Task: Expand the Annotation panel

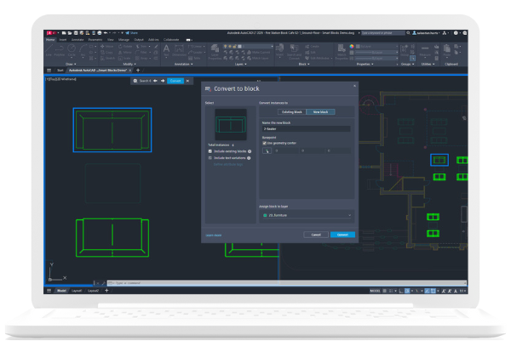Action: click(x=183, y=64)
